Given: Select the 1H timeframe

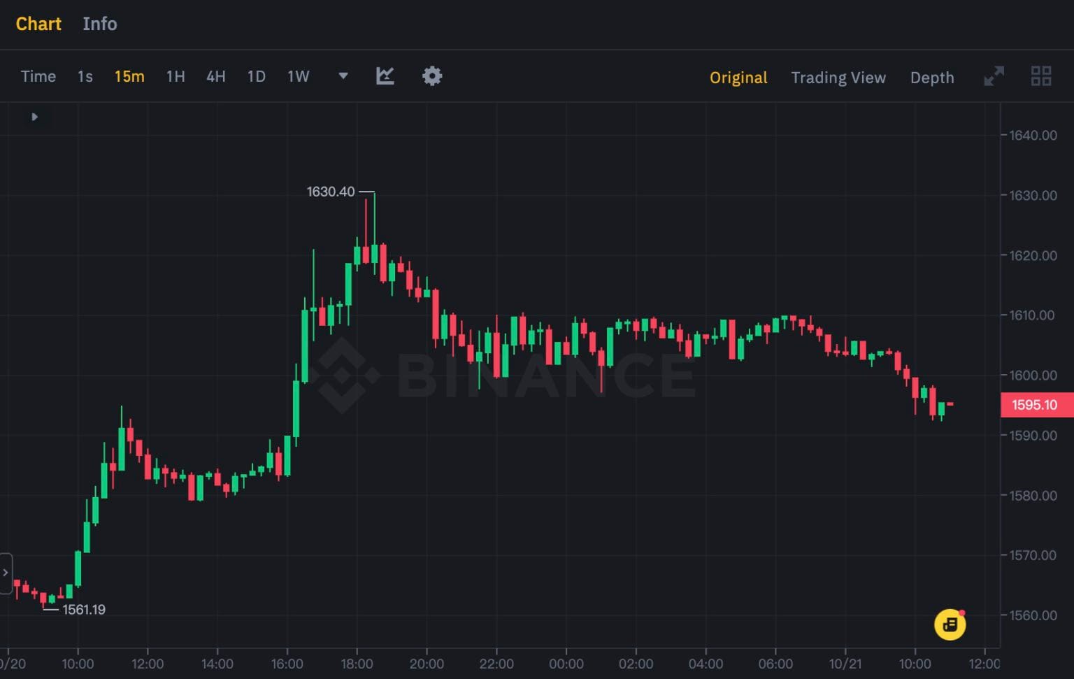Looking at the screenshot, I should pyautogui.click(x=175, y=77).
